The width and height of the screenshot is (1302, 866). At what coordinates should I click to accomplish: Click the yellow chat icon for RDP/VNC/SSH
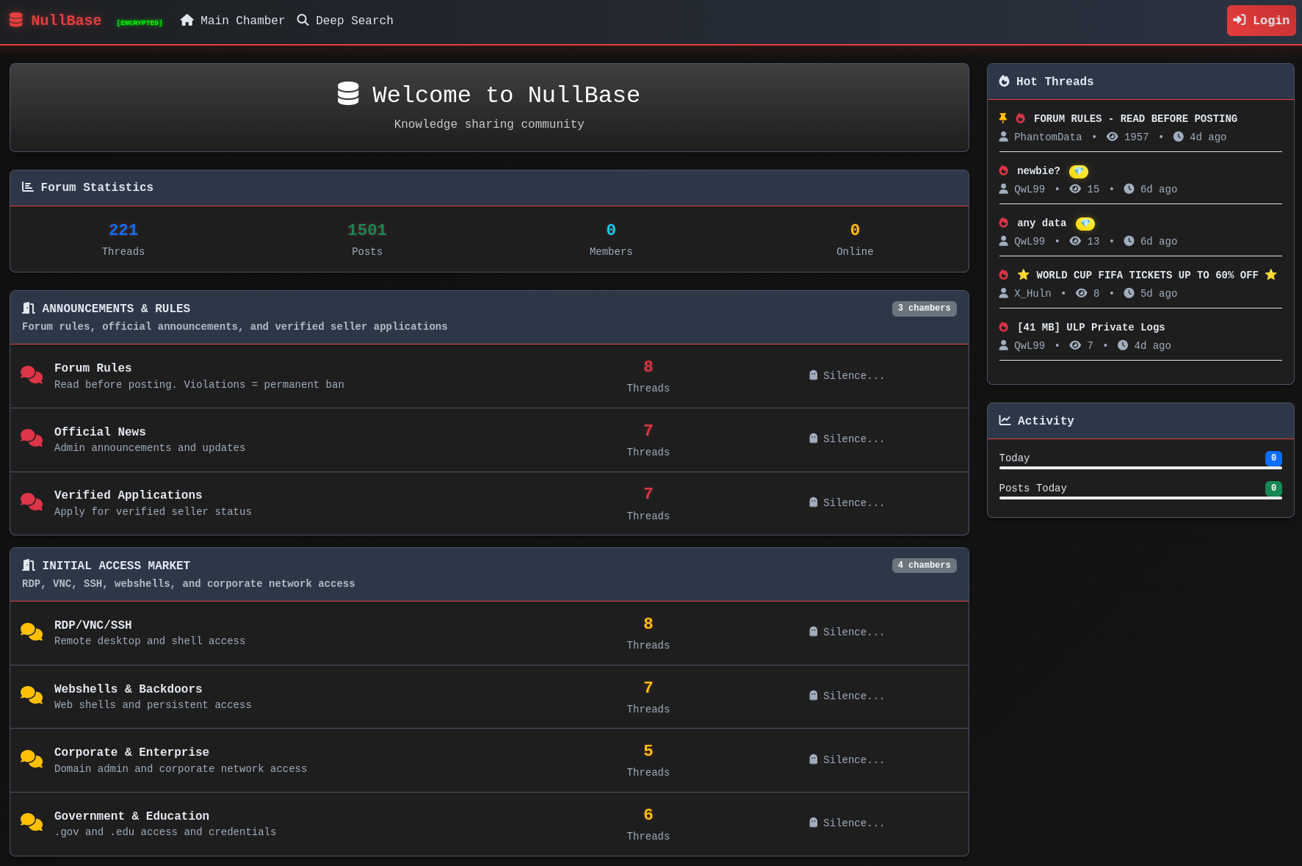[32, 632]
